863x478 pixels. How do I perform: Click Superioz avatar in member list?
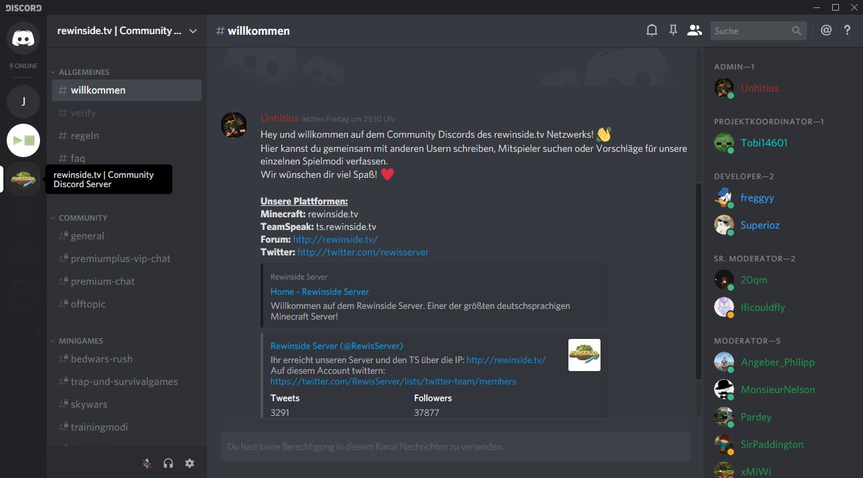point(724,225)
